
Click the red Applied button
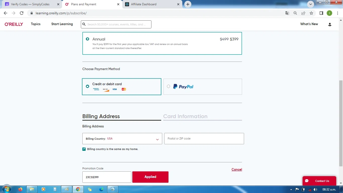pos(150,177)
